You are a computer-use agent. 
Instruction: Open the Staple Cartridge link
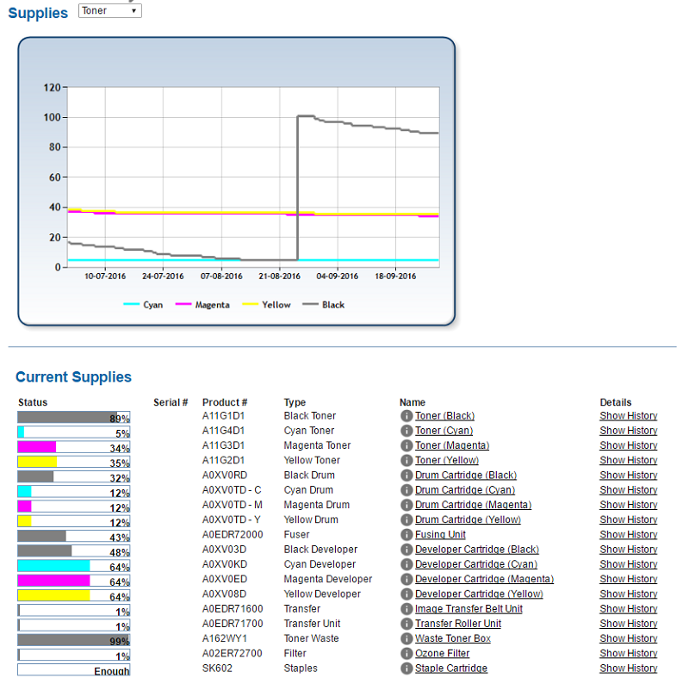pos(451,668)
